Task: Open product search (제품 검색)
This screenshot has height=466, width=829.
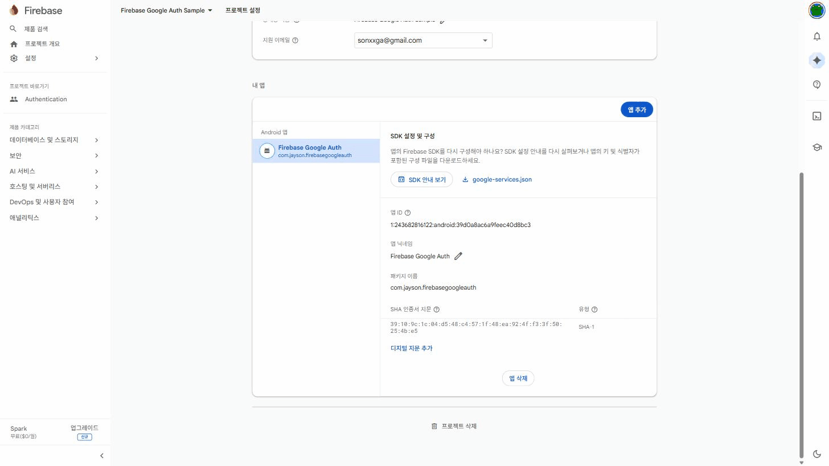Action: pyautogui.click(x=36, y=29)
